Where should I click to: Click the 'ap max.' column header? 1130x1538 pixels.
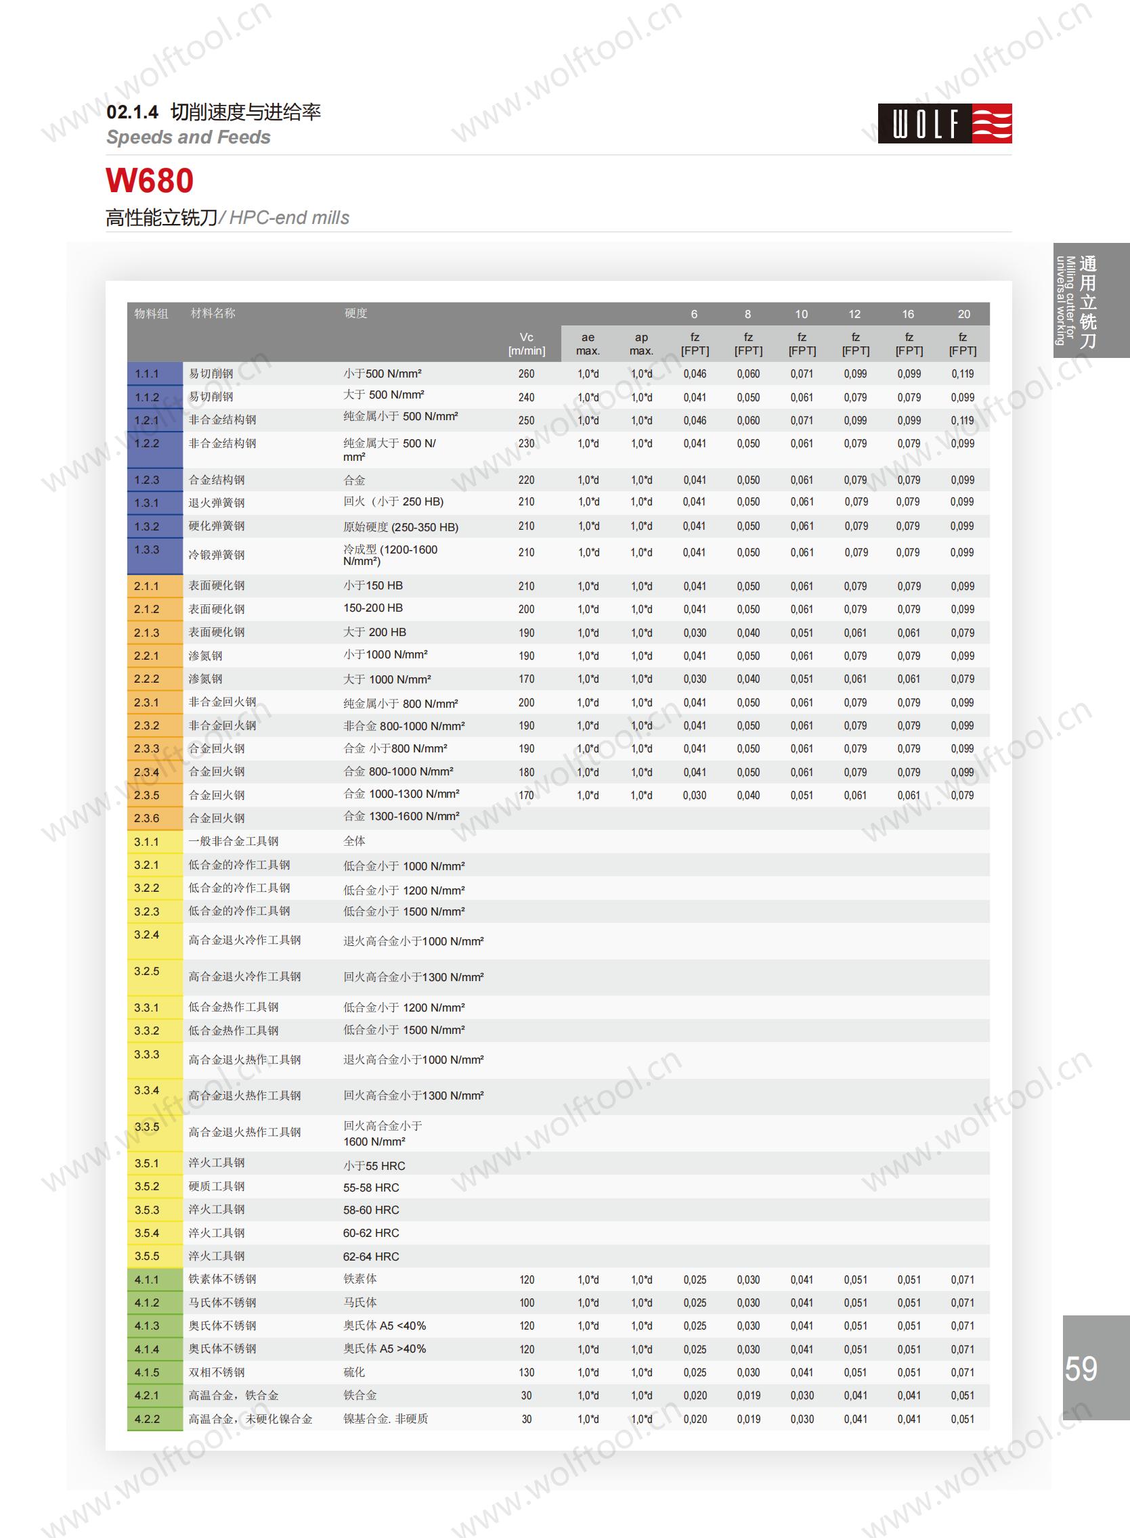click(x=641, y=344)
